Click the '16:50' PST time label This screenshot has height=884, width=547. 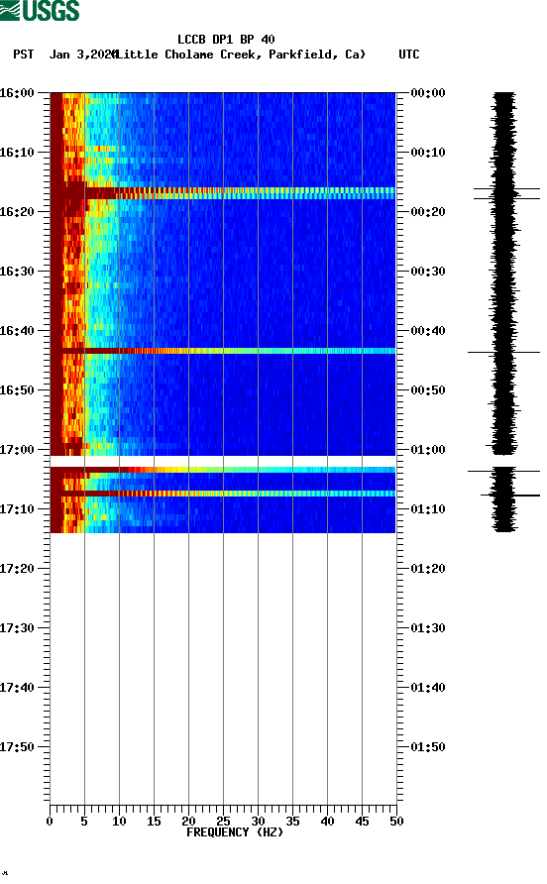tap(17, 390)
